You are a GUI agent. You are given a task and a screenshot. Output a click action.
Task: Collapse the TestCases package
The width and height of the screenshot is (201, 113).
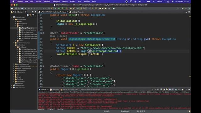tap(15, 47)
